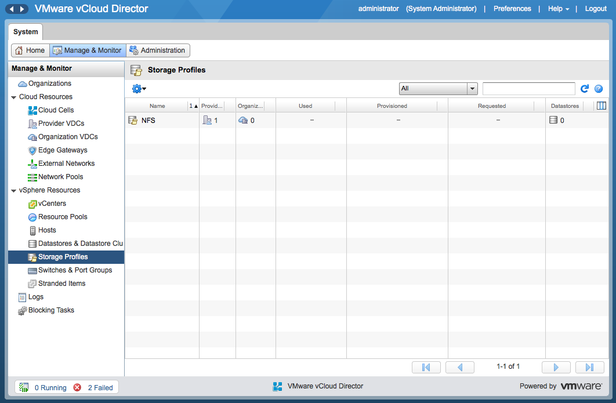Click the External Networks icon
This screenshot has height=403, width=616.
(32, 164)
